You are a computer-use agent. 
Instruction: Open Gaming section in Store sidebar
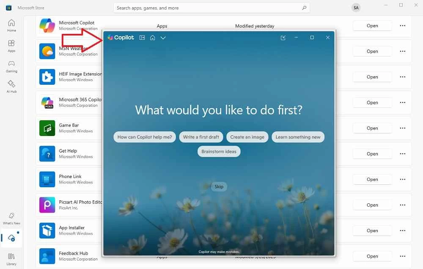click(11, 66)
